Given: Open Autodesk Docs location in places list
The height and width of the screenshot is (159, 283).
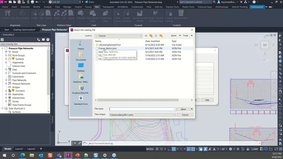Looking at the screenshot, I should click(x=81, y=100).
